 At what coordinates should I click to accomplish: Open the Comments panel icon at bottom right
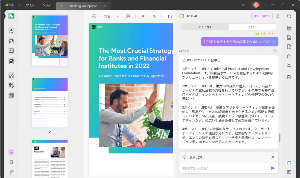tap(289, 172)
